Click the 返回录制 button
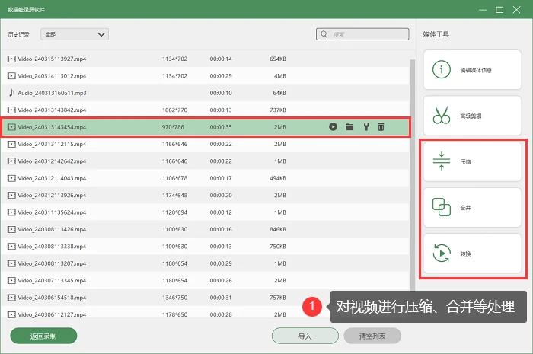 point(43,336)
